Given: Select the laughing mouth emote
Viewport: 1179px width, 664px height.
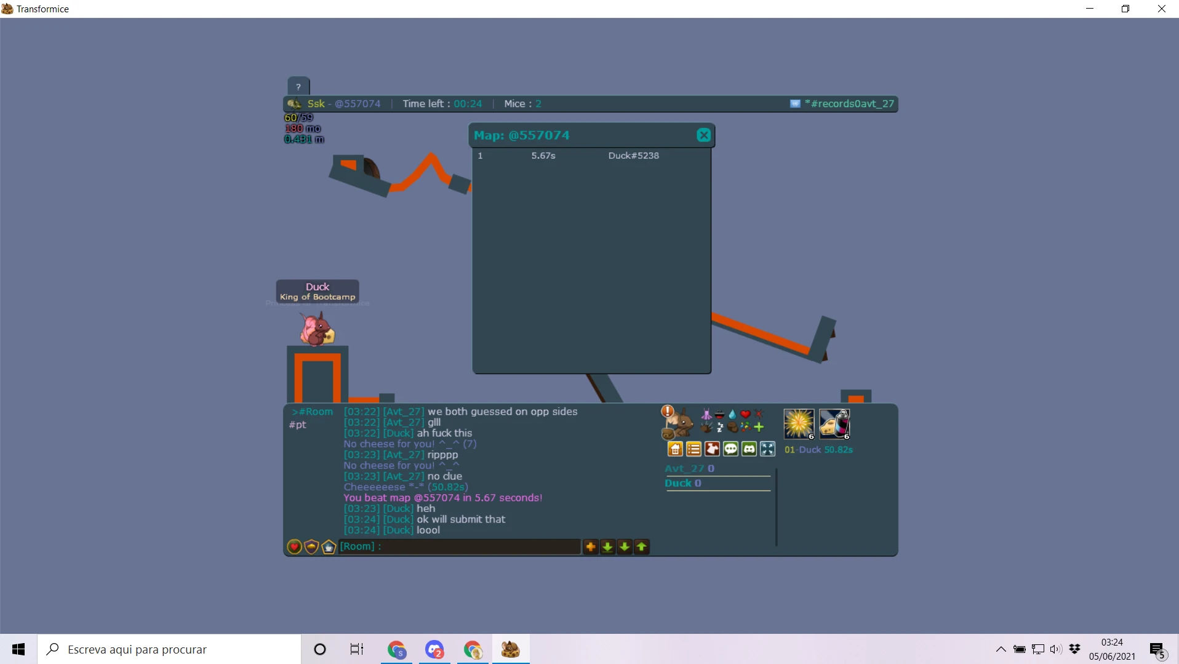Looking at the screenshot, I should point(719,414).
